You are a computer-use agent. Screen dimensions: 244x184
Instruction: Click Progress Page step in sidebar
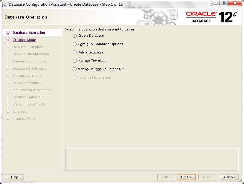click(x=24, y=119)
